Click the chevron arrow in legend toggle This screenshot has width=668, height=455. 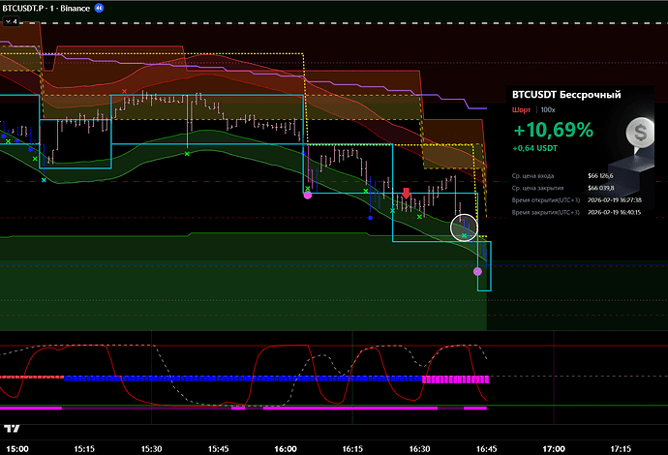(x=6, y=20)
